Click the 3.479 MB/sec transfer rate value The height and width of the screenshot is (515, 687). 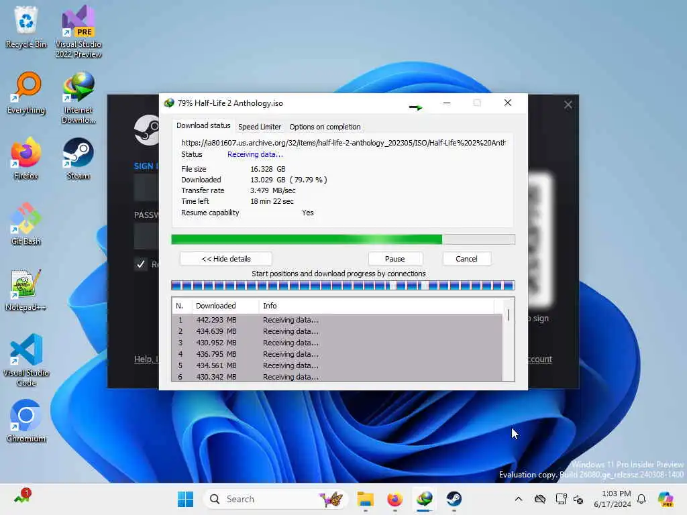click(272, 190)
